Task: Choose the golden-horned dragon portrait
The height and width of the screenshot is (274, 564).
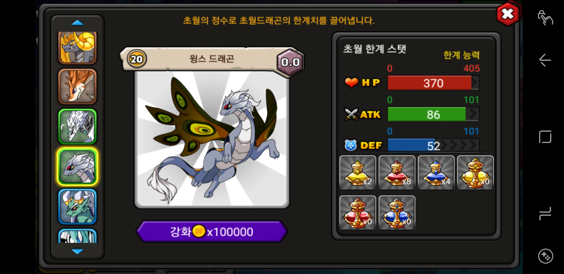Action: tap(77, 47)
